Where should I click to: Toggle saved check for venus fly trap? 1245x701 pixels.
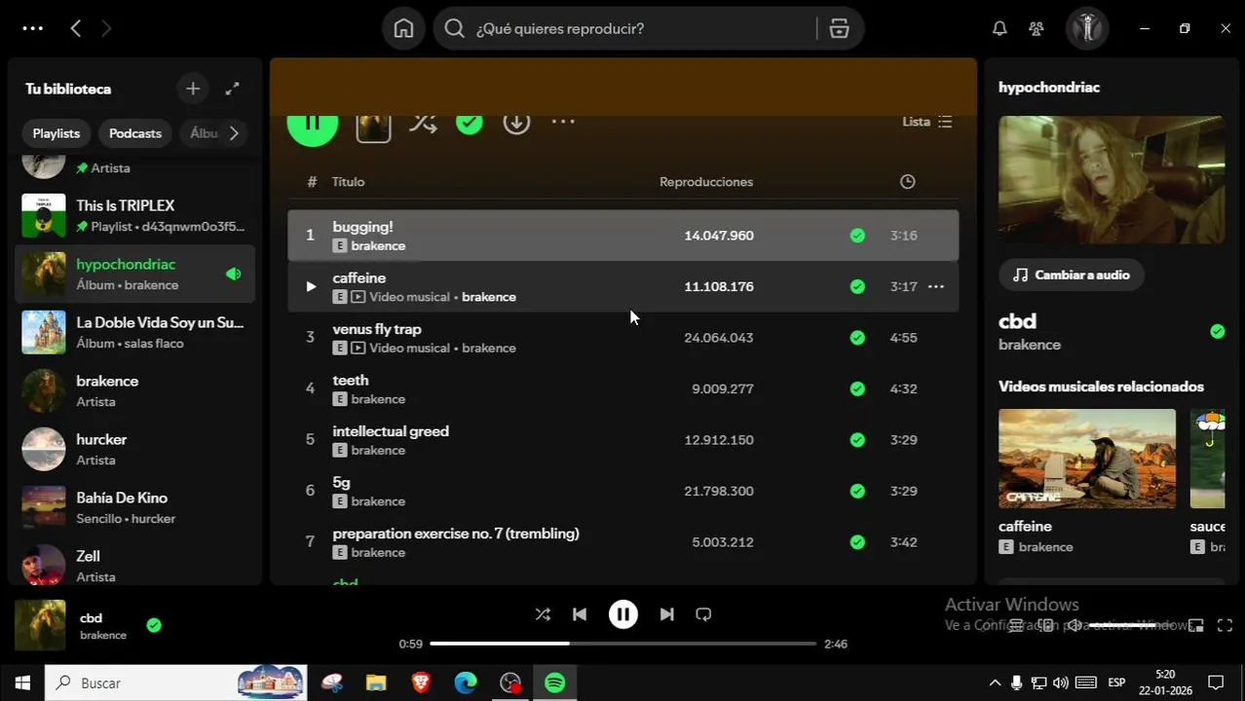(857, 338)
